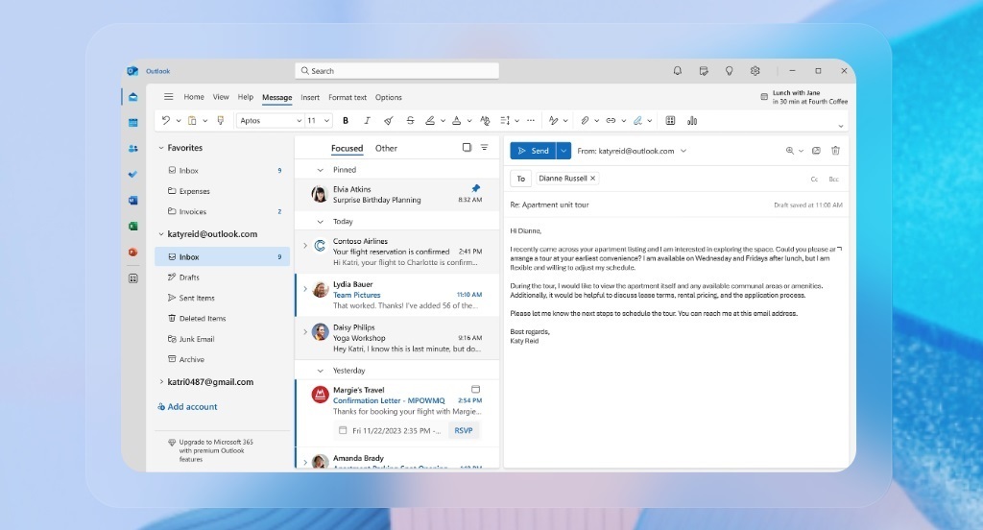Unpin the Elvia Atkins message
This screenshot has width=983, height=530.
click(x=475, y=189)
